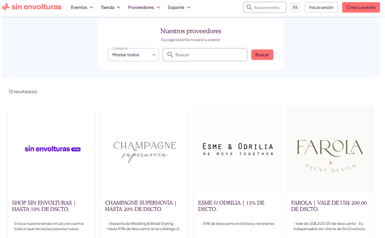
Task: Open CHAMPAGNE SUPERNOVIA hasta 20% title
Action: click(141, 206)
